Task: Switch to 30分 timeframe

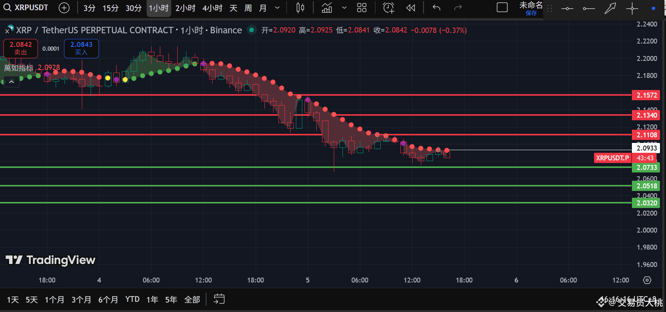Action: coord(134,8)
